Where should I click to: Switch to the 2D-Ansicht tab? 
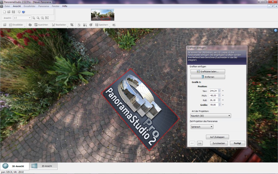pos(43,166)
